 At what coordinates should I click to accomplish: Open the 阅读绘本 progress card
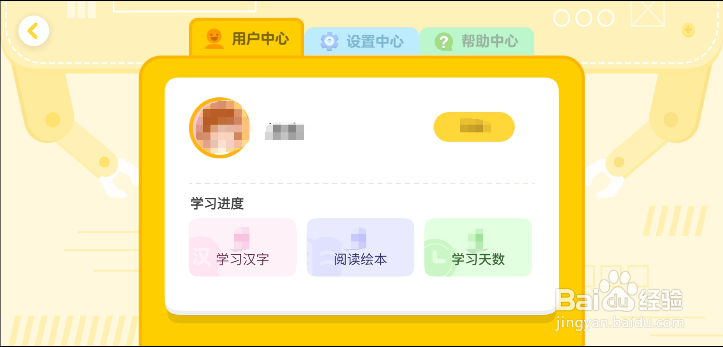point(360,247)
